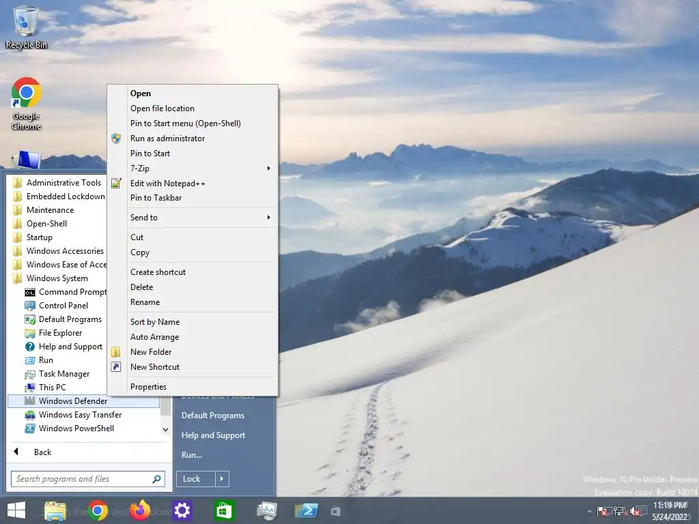Open Run... in the right pane
Image resolution: width=699 pixels, height=524 pixels.
pos(192,455)
